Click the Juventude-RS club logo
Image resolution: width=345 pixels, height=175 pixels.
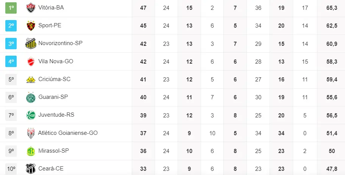[30, 115]
